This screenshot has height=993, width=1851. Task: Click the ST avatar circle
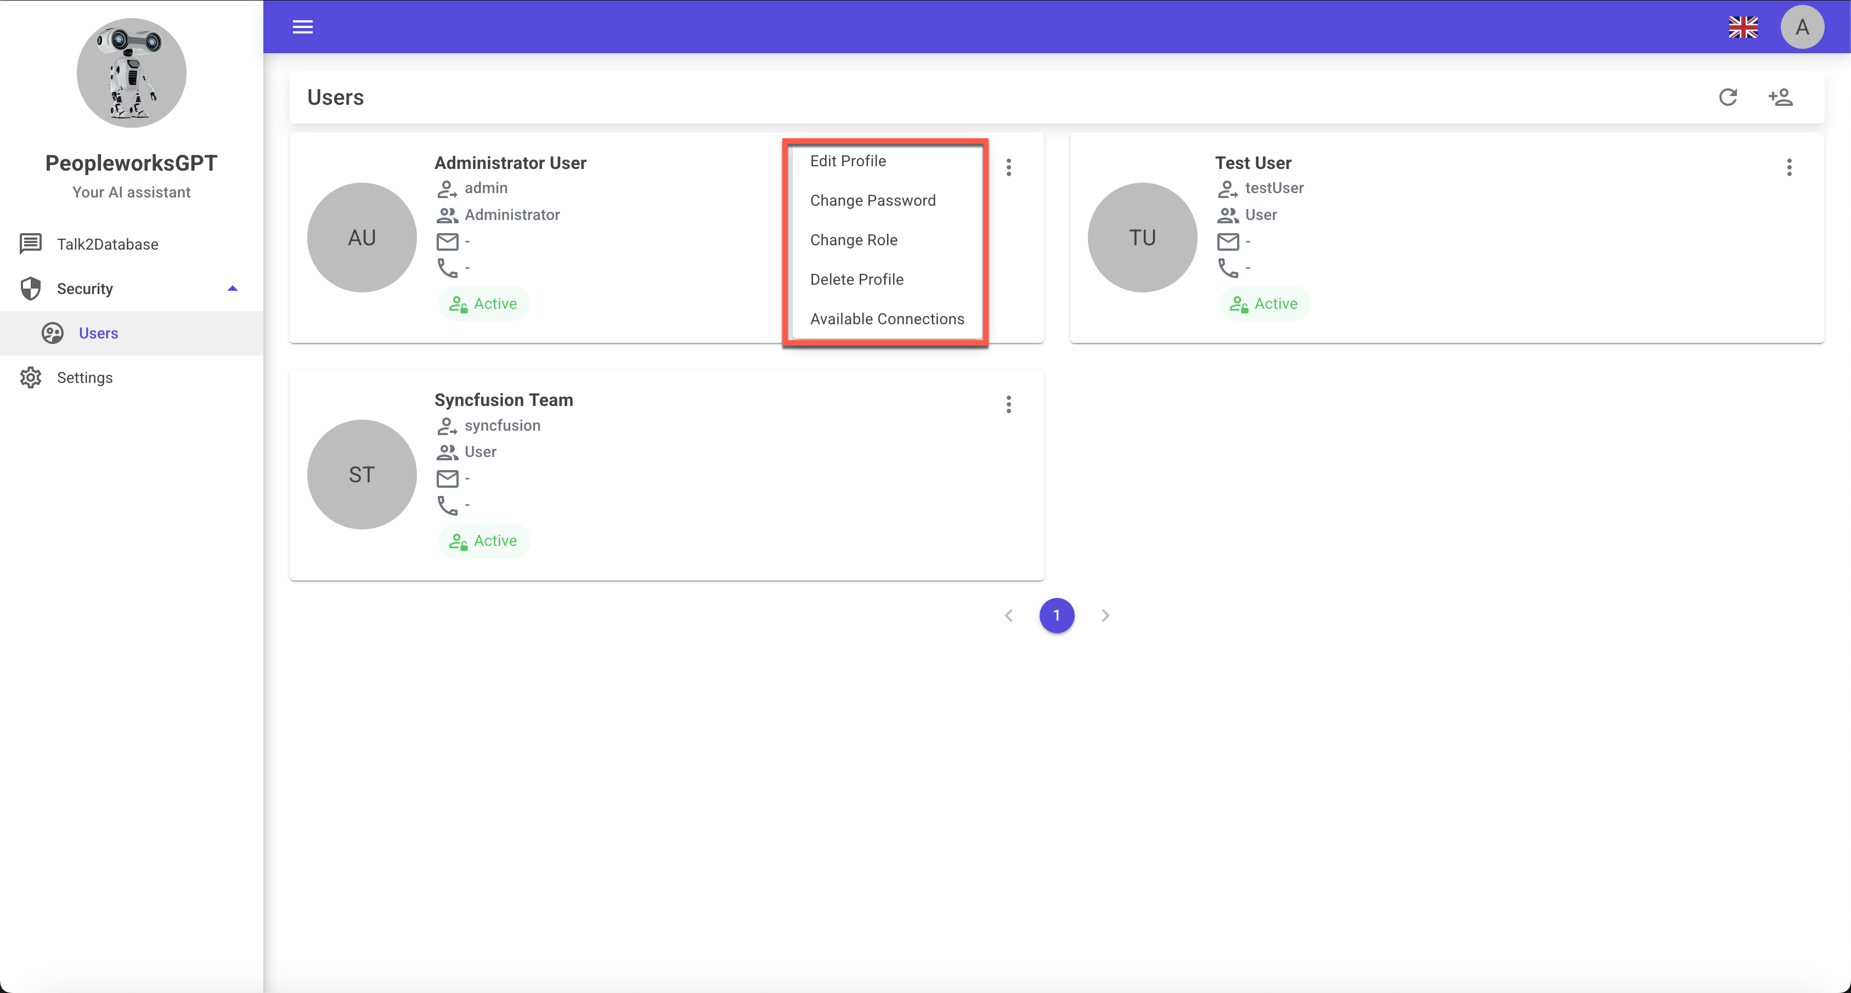tap(362, 475)
